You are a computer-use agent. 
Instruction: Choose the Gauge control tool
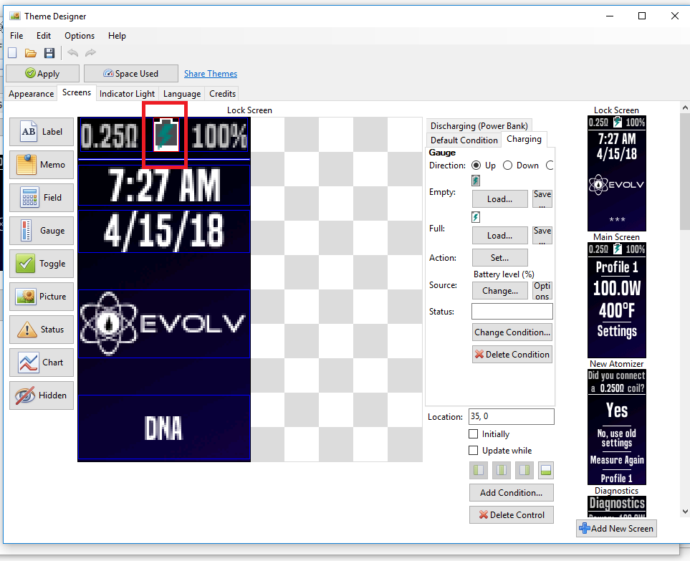(x=42, y=231)
